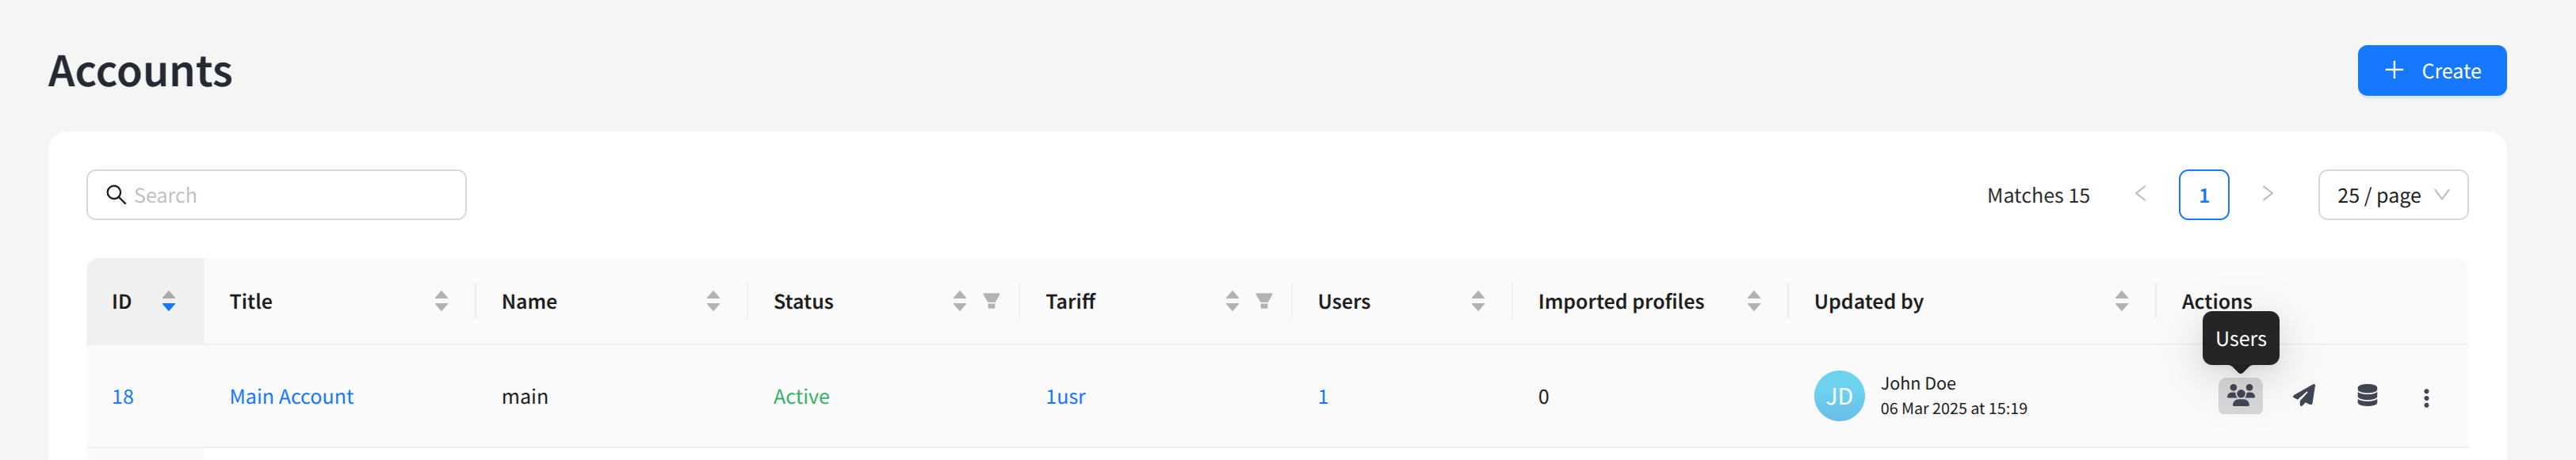
Task: Click the Create account button
Action: pos(2431,70)
